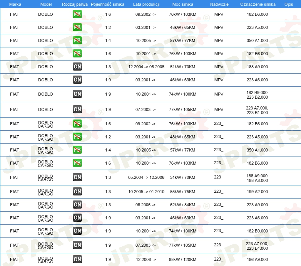The height and width of the screenshot is (266, 301).
Task: Click petrol icon in DOBLO CARGO 1.6 10.2001 row
Action: (x=77, y=163)
